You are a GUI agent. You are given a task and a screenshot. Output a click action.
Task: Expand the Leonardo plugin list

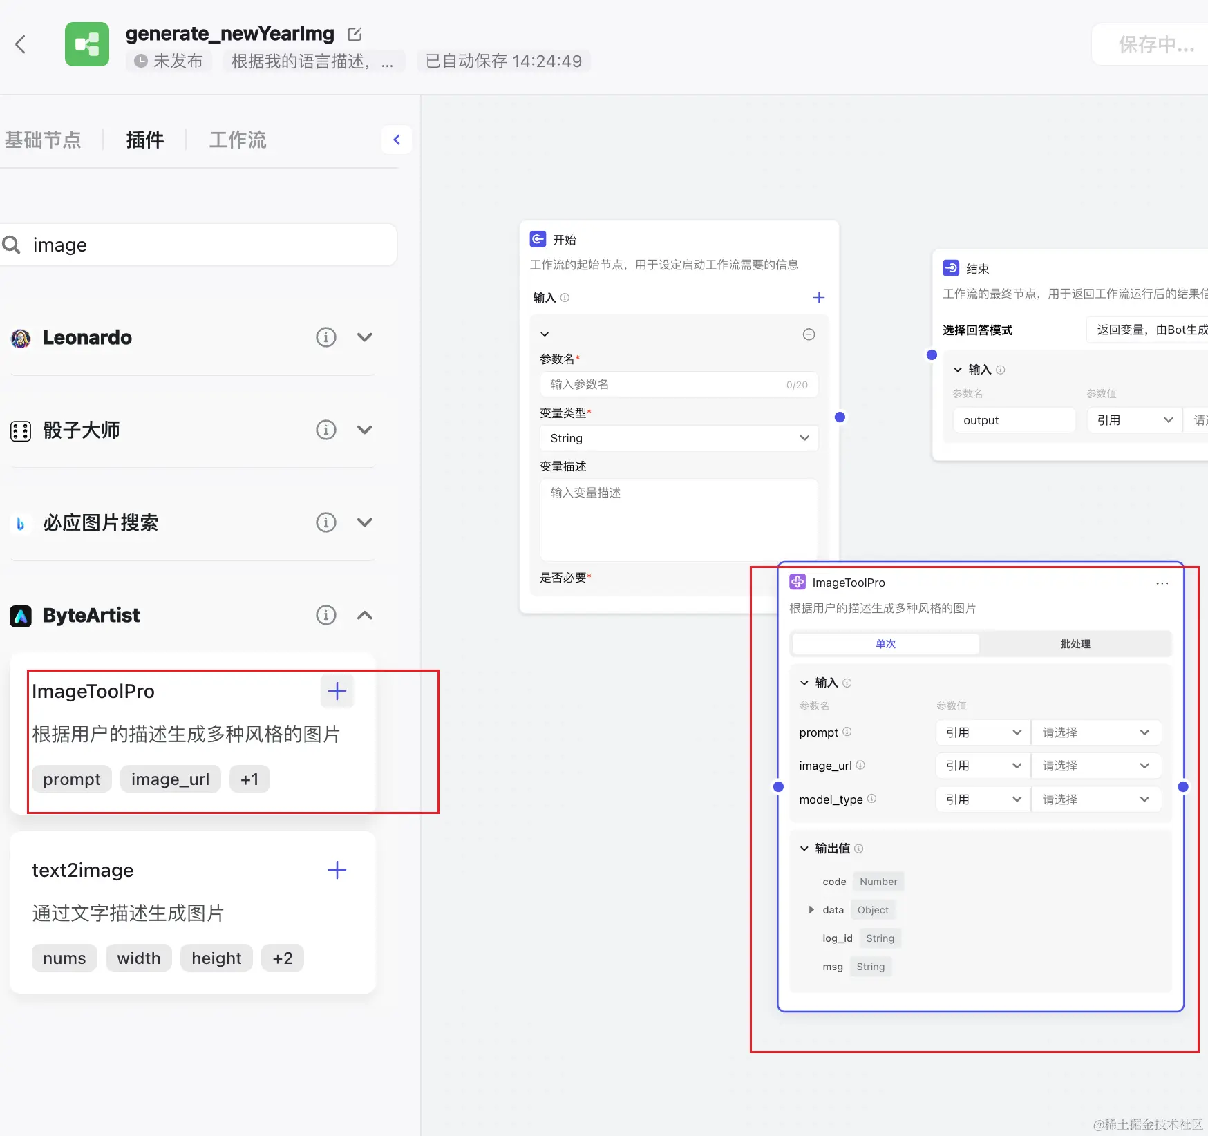[x=365, y=337]
